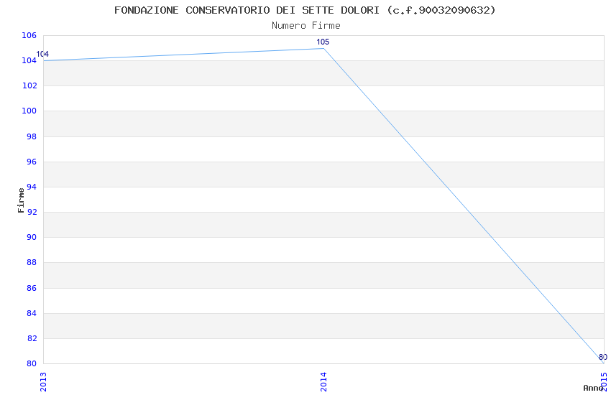Click the 104 data point label
Screen dimensions: 611x395
click(42, 54)
